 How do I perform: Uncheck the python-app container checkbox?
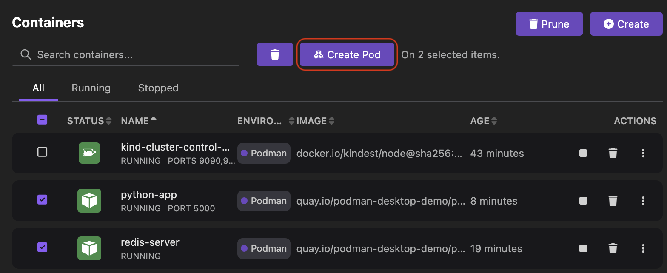click(42, 199)
